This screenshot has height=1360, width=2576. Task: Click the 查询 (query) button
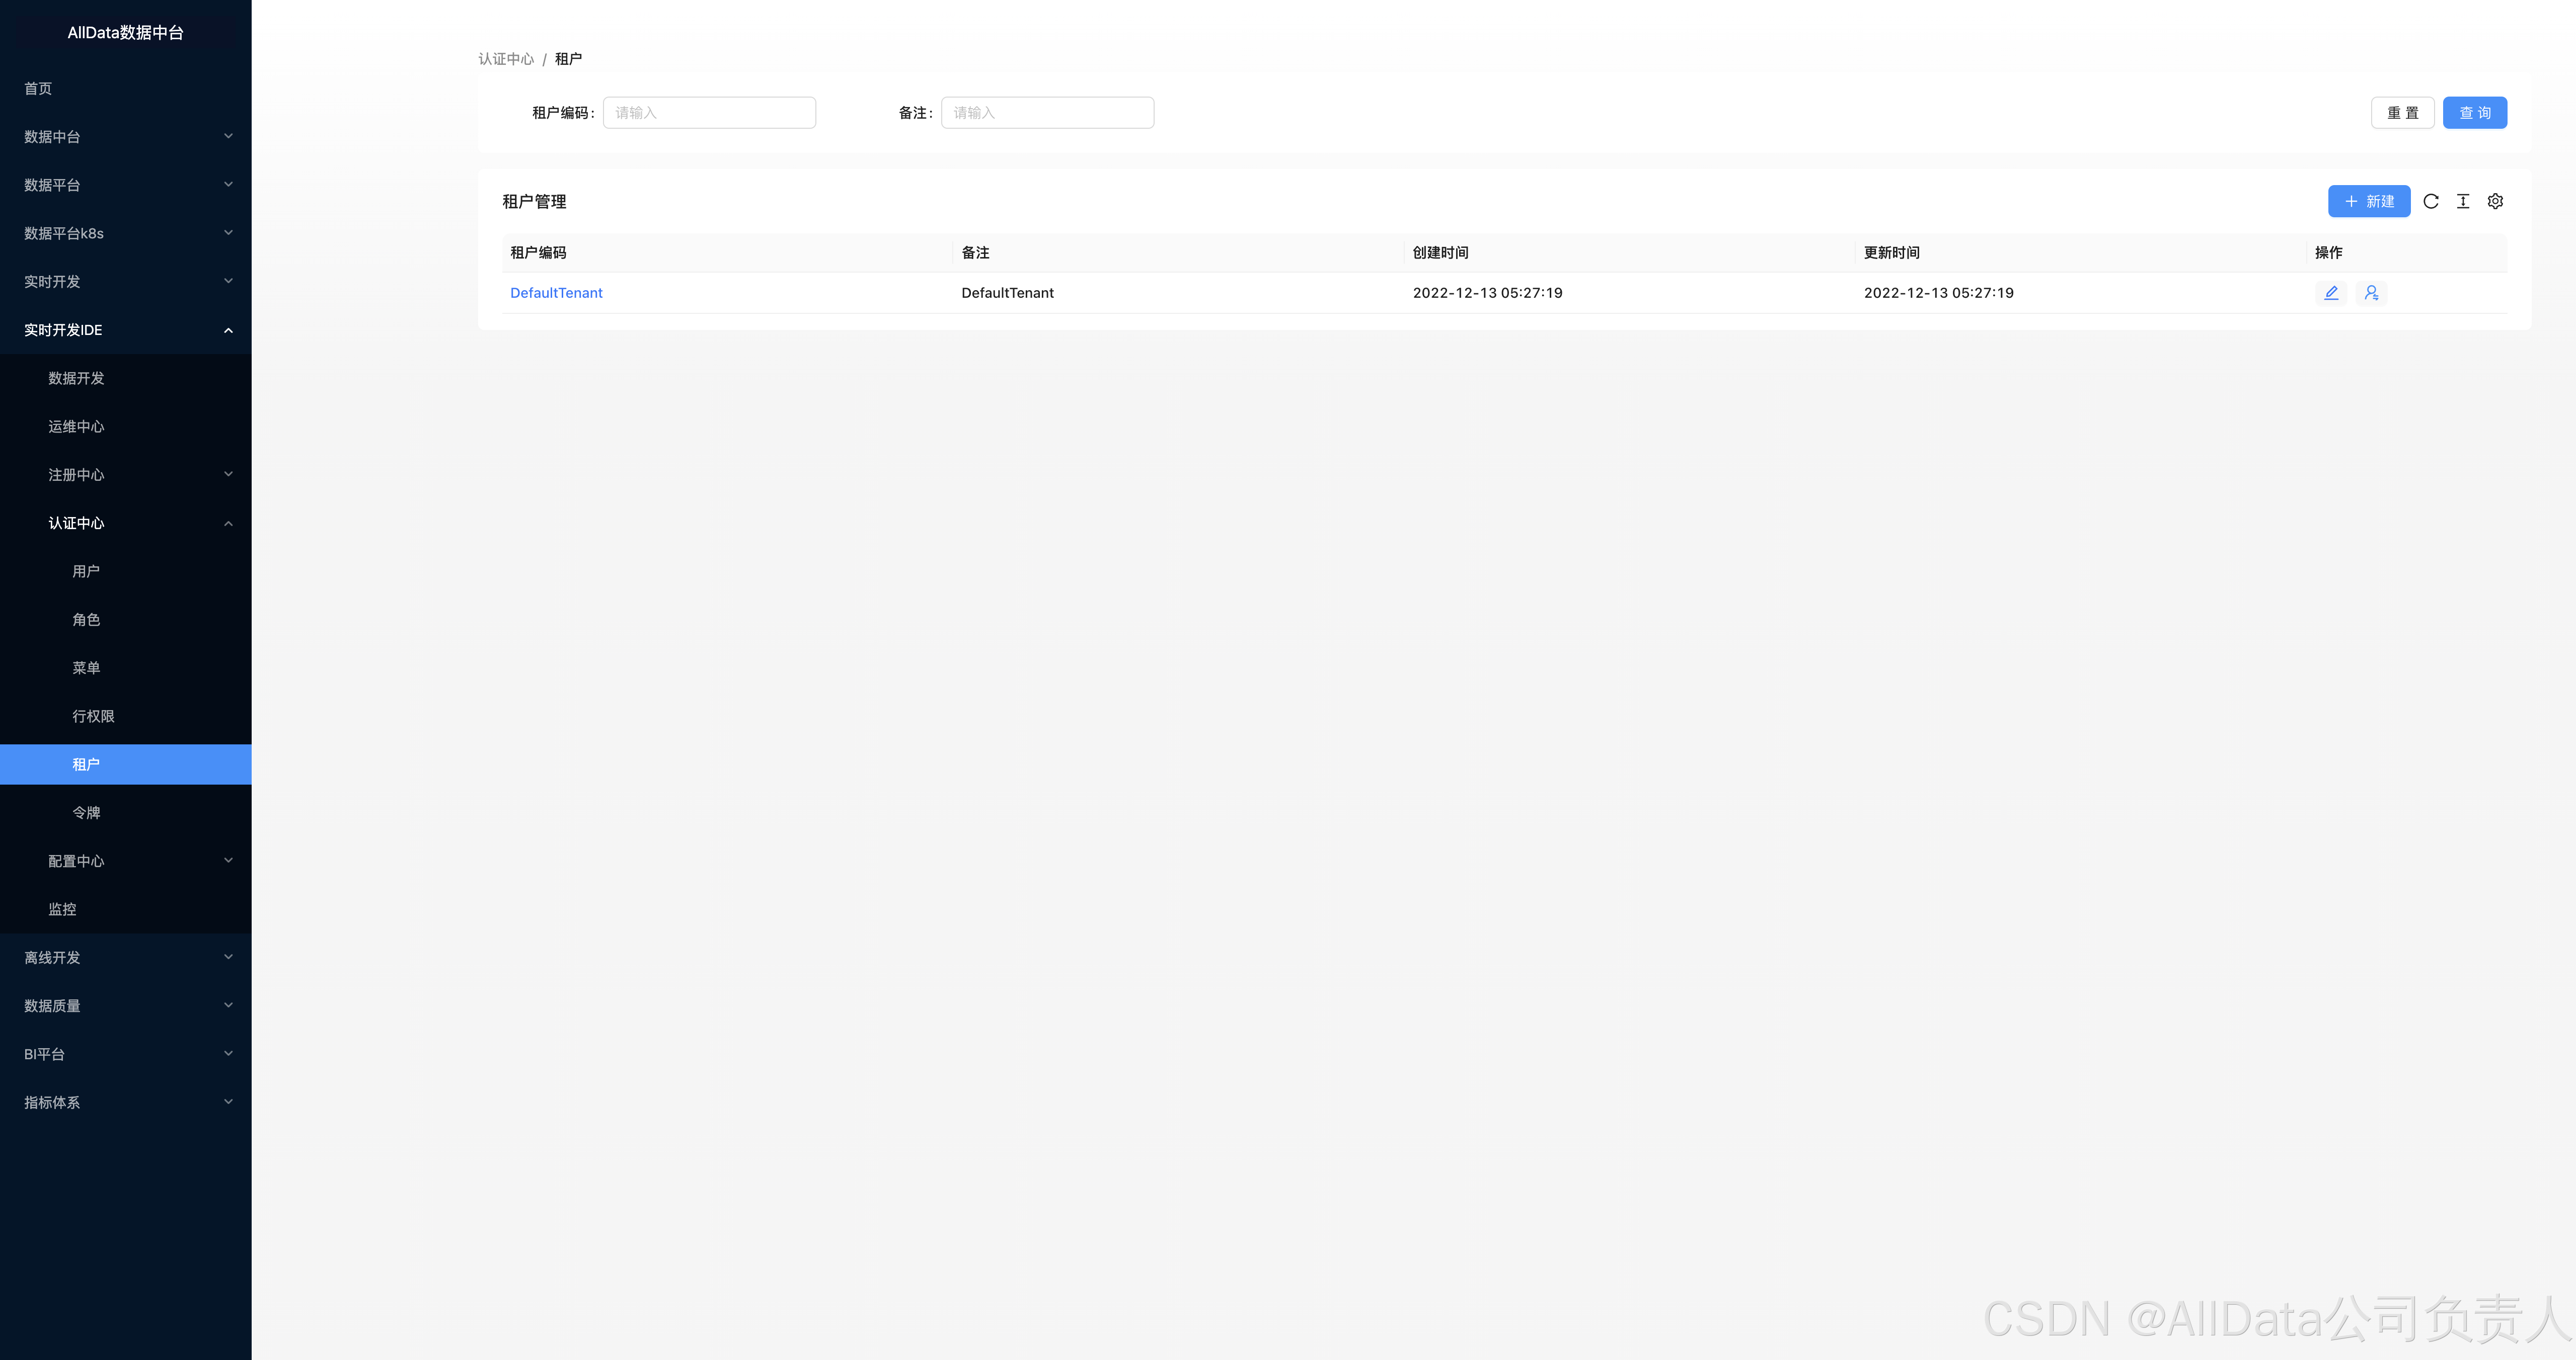point(2474,113)
